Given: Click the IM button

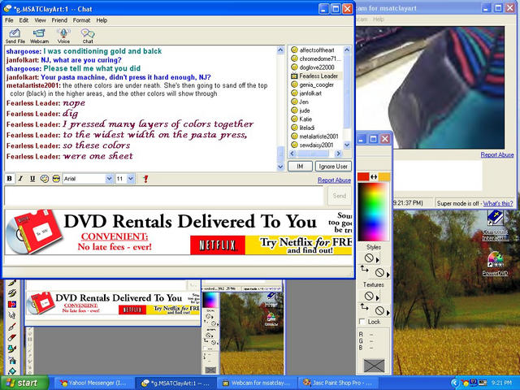Looking at the screenshot, I should 300,167.
